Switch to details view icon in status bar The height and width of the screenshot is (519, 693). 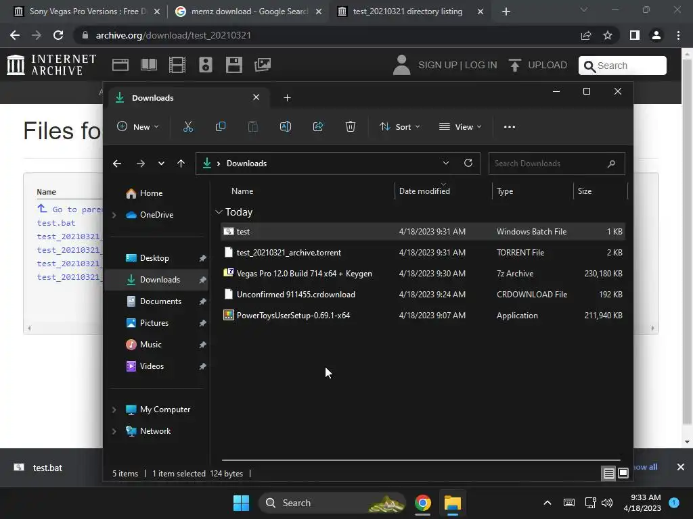(608, 474)
